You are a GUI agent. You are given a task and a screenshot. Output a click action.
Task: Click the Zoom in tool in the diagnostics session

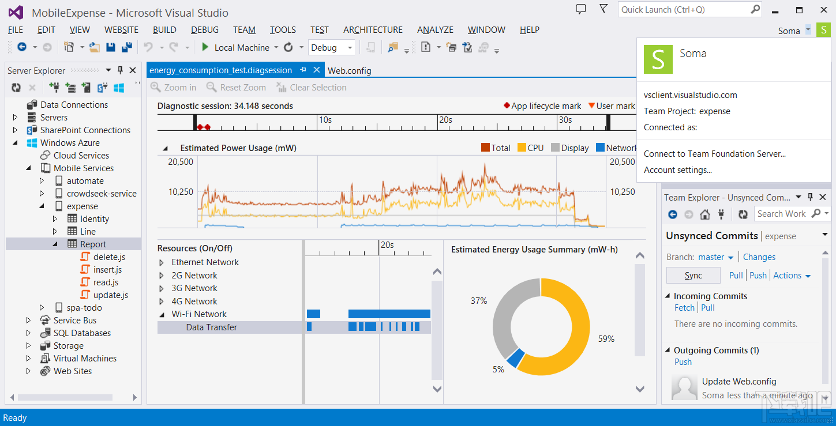pos(173,87)
